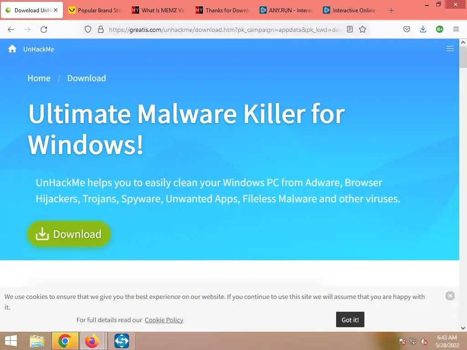Close the Download UnHackMe tab
This screenshot has width=467, height=350.
pyautogui.click(x=56, y=10)
